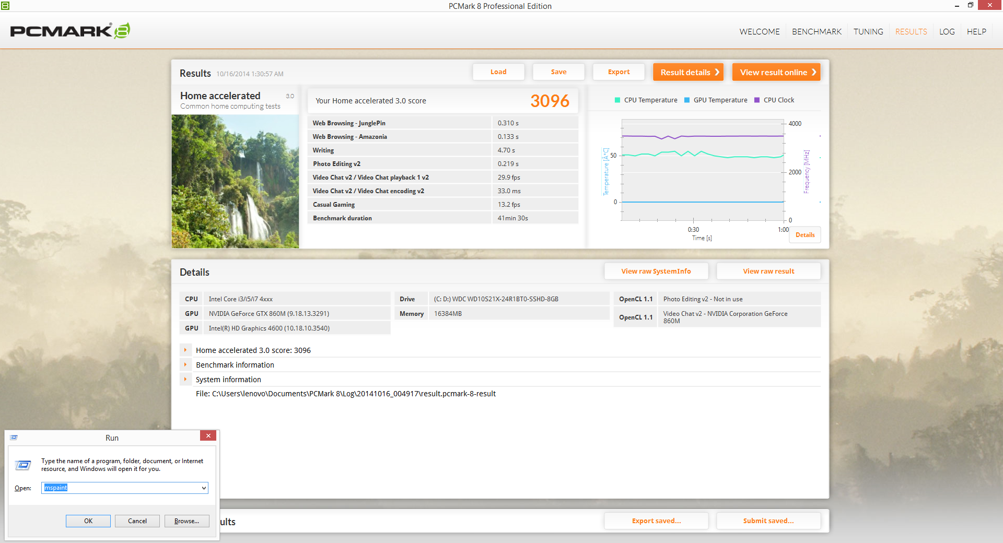Click the GPU Temperature legend swatch
The image size is (1003, 543).
tap(687, 100)
